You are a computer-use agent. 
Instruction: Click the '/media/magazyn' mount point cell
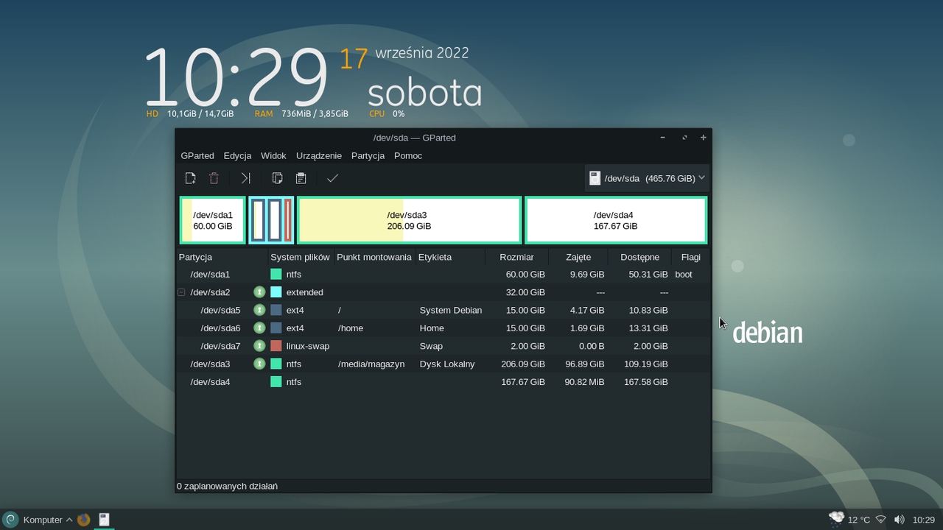371,364
